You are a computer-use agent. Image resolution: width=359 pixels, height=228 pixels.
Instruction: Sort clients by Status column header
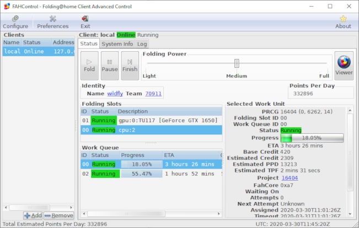click(x=37, y=42)
